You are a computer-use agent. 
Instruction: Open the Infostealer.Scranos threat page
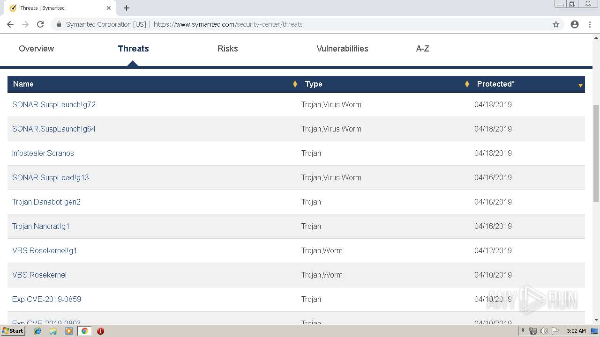[43, 153]
